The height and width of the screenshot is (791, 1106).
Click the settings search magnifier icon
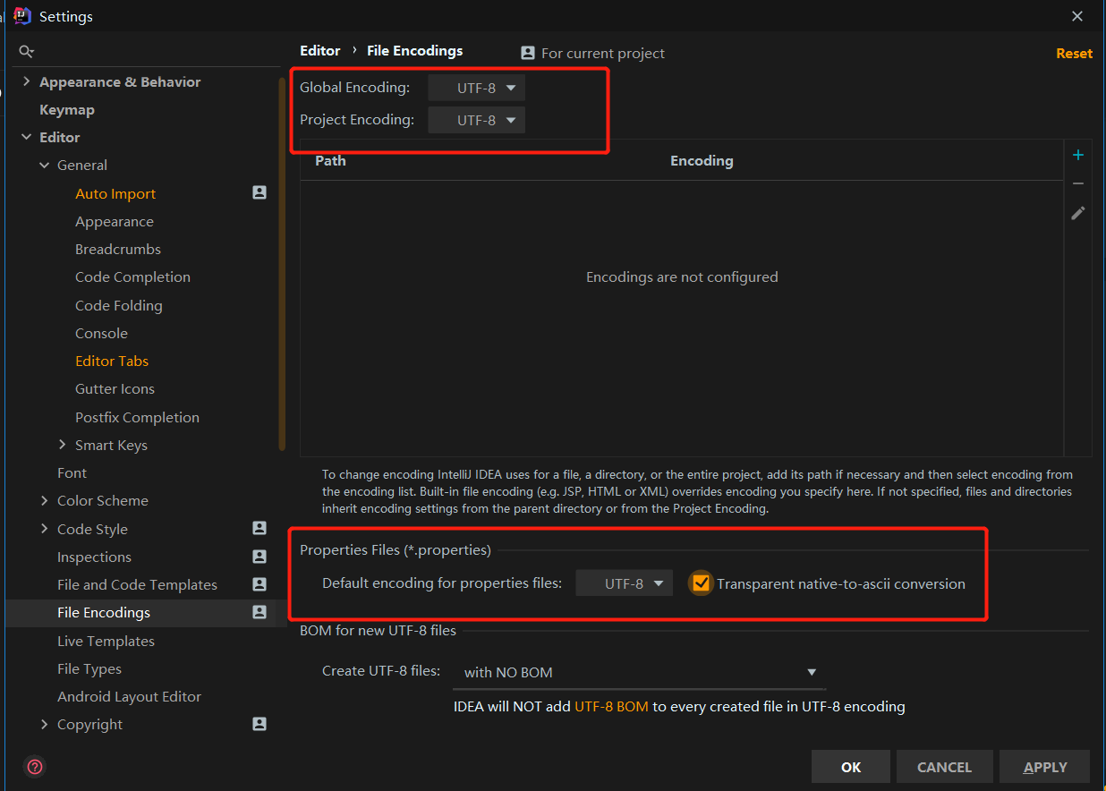point(26,52)
